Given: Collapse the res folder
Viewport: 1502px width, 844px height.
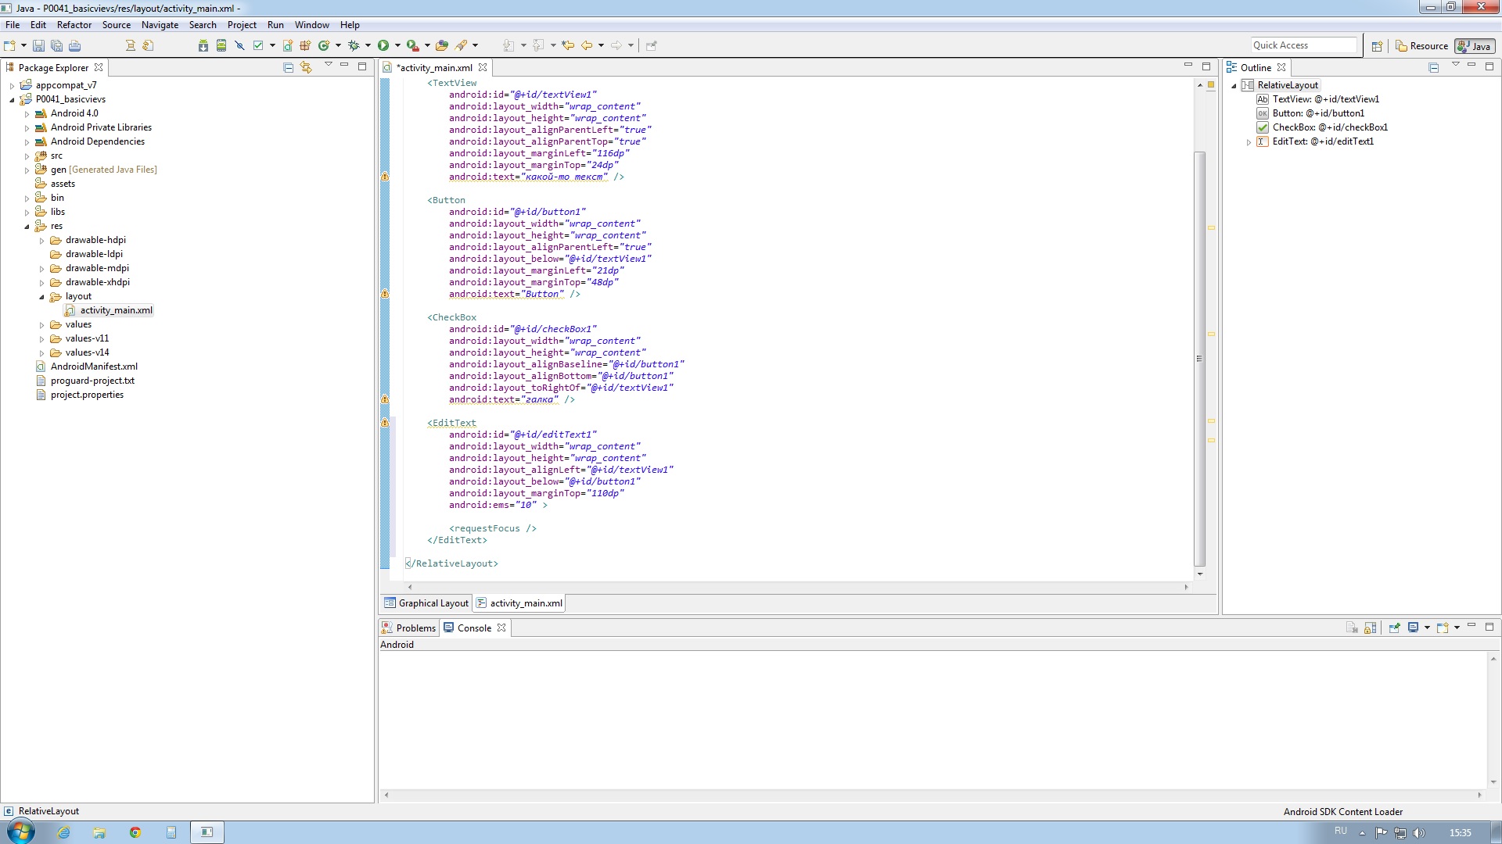Looking at the screenshot, I should point(27,227).
